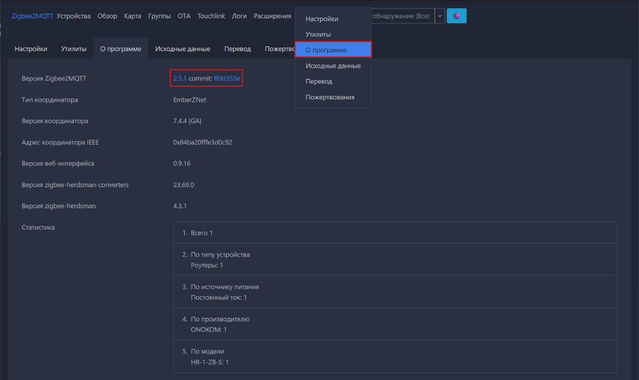Open the Карта network map page
Screen dimensions: 639x380
pos(132,16)
